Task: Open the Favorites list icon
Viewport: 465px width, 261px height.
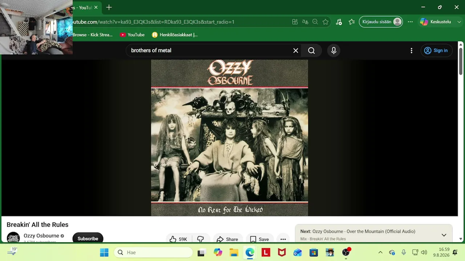Action: (x=352, y=22)
